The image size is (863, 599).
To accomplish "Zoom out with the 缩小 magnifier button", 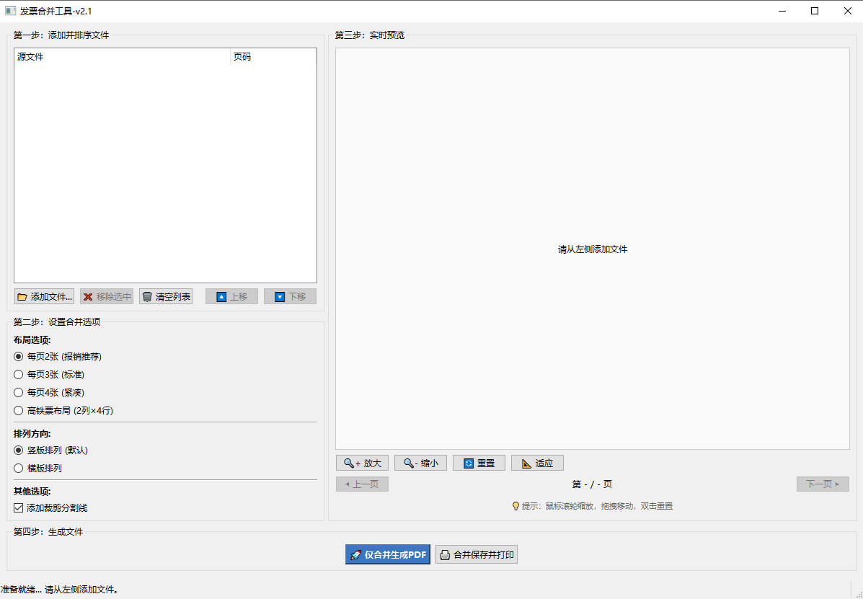I will (x=421, y=463).
